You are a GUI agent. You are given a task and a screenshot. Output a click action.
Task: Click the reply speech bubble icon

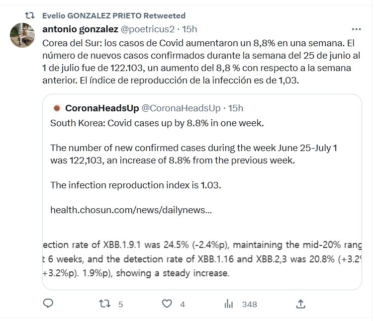[x=48, y=304]
